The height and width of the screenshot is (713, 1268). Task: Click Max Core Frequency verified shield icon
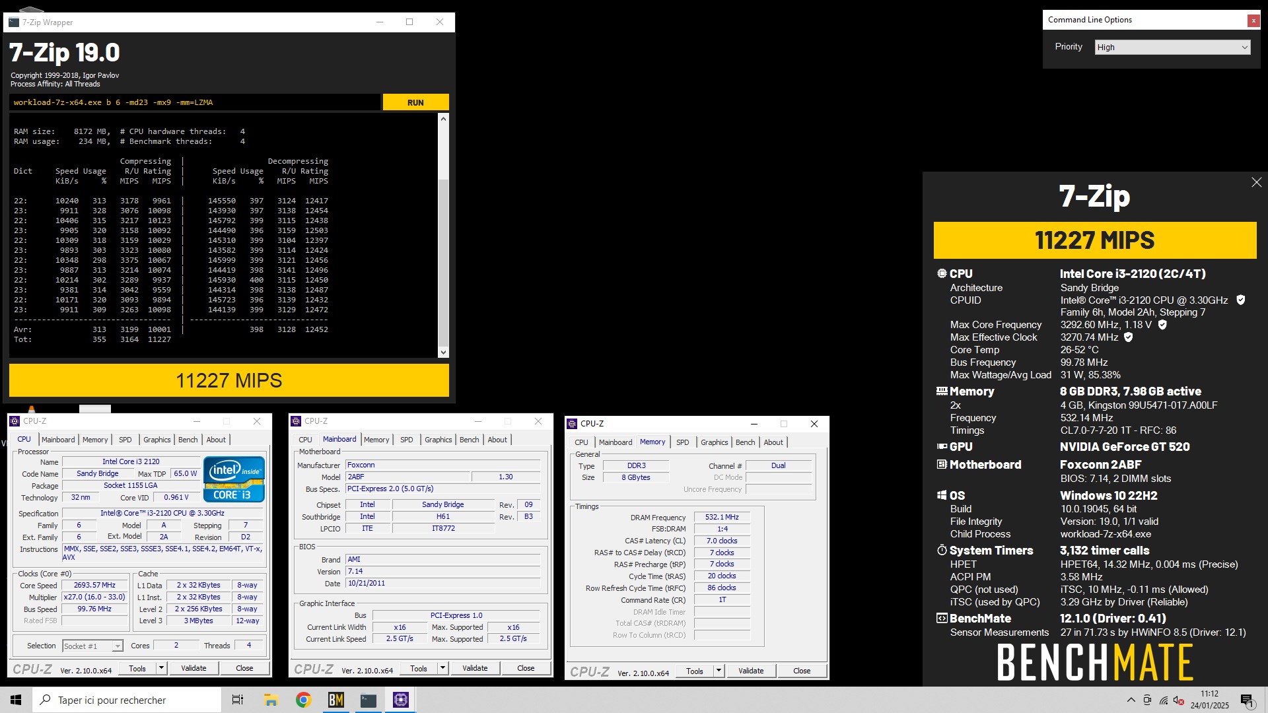click(1162, 325)
